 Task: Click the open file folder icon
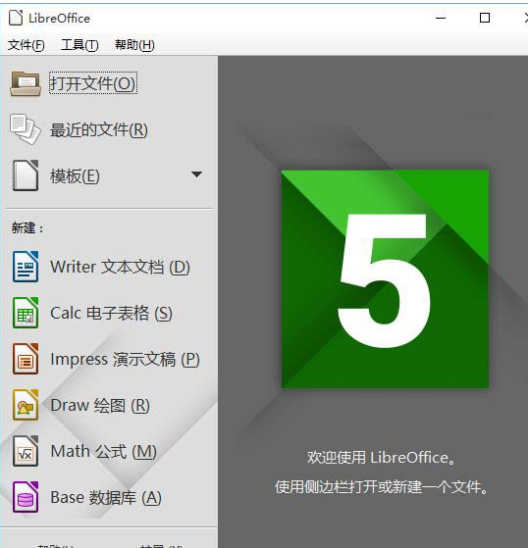(26, 83)
